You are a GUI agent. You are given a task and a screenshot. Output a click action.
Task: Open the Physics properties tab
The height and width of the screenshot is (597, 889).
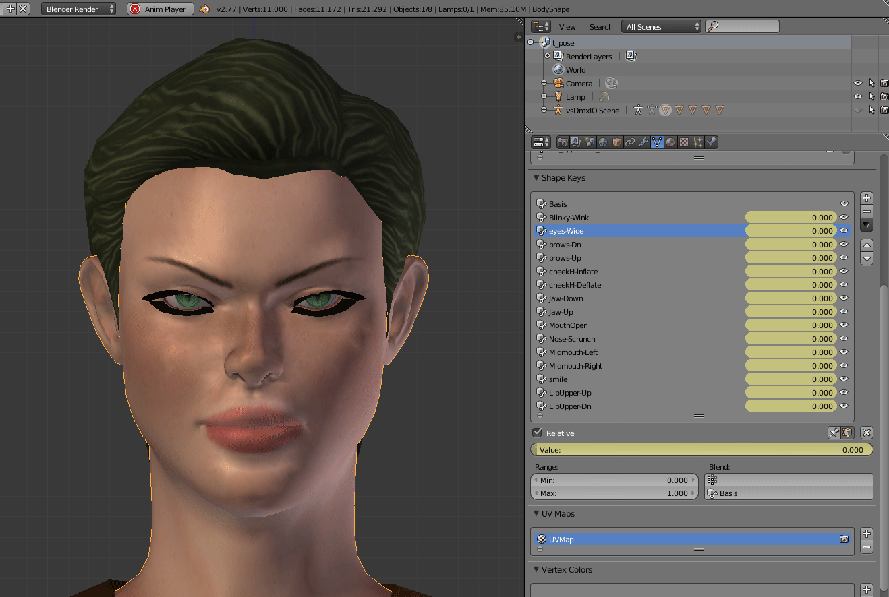[712, 142]
